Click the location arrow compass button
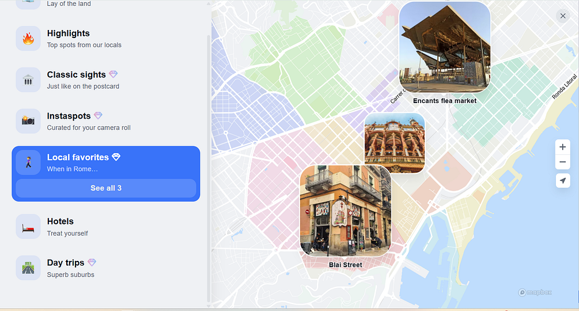This screenshot has width=579, height=311. (563, 180)
